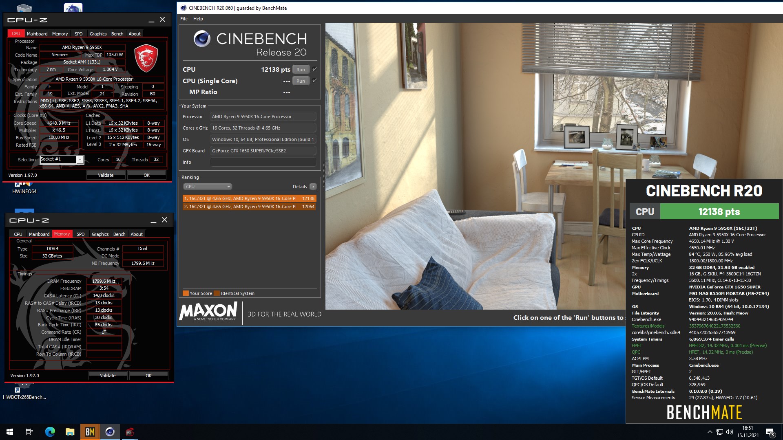Launch Microsoft Edge from the taskbar

pyautogui.click(x=50, y=432)
